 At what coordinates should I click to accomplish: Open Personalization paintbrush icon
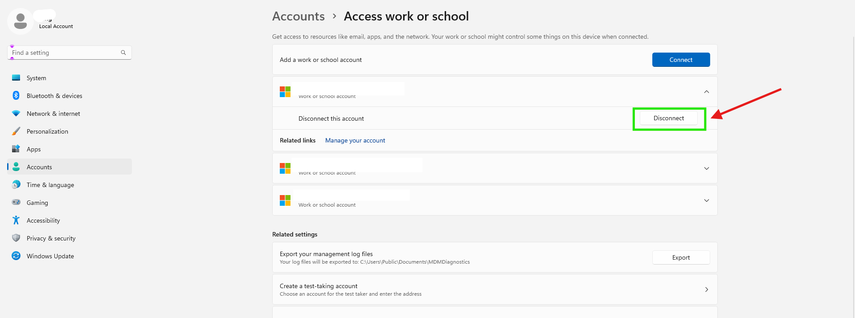[16, 131]
